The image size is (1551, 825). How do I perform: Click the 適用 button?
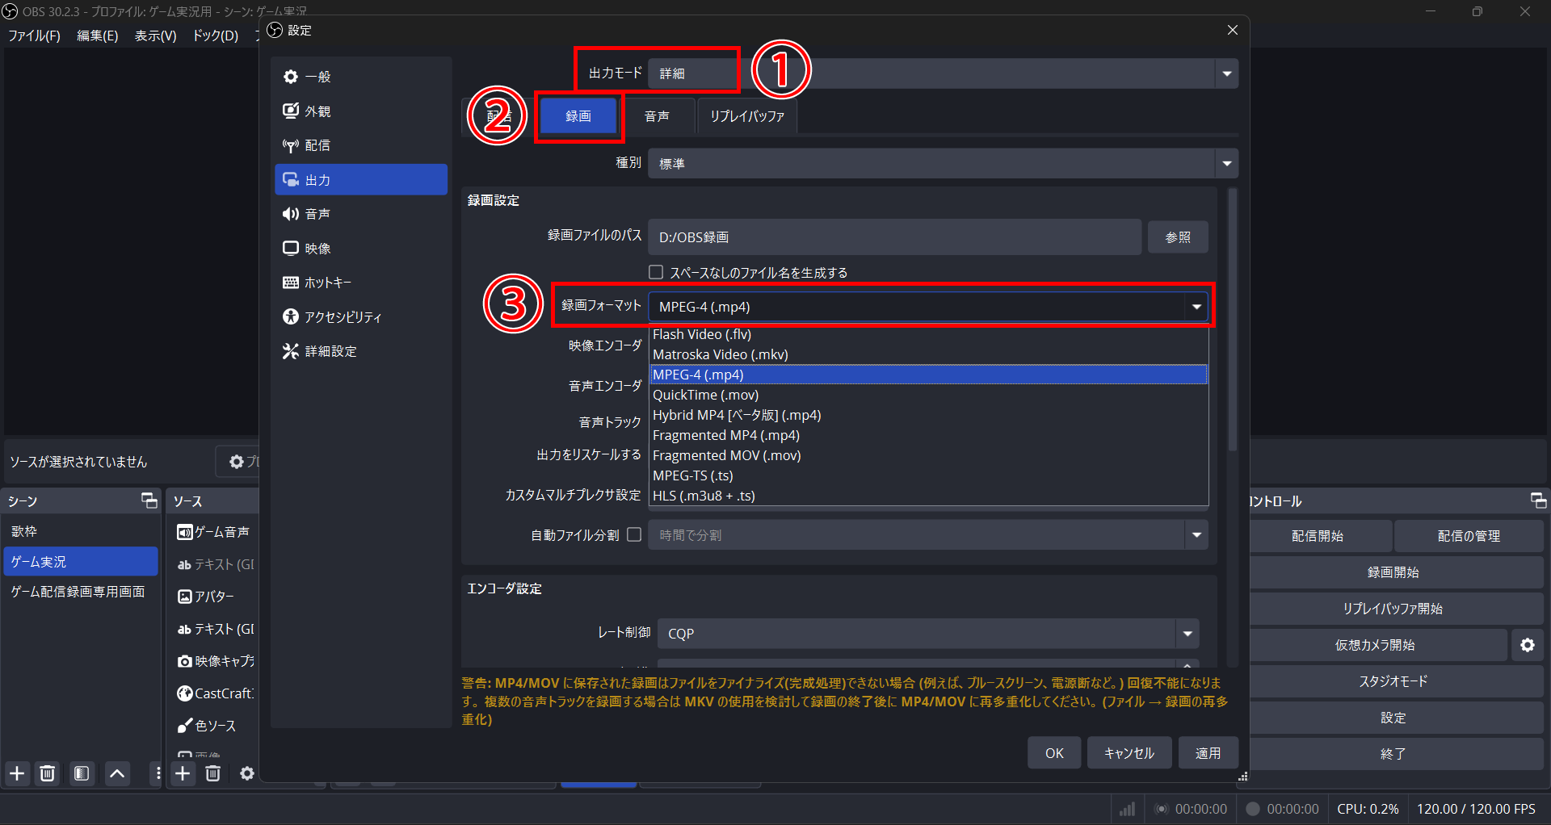(x=1208, y=753)
